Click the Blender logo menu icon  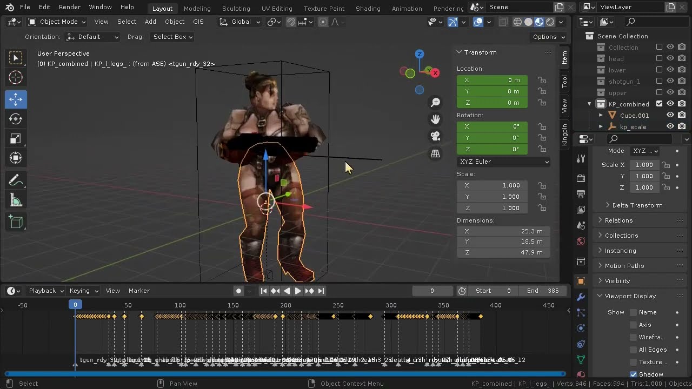pos(10,8)
